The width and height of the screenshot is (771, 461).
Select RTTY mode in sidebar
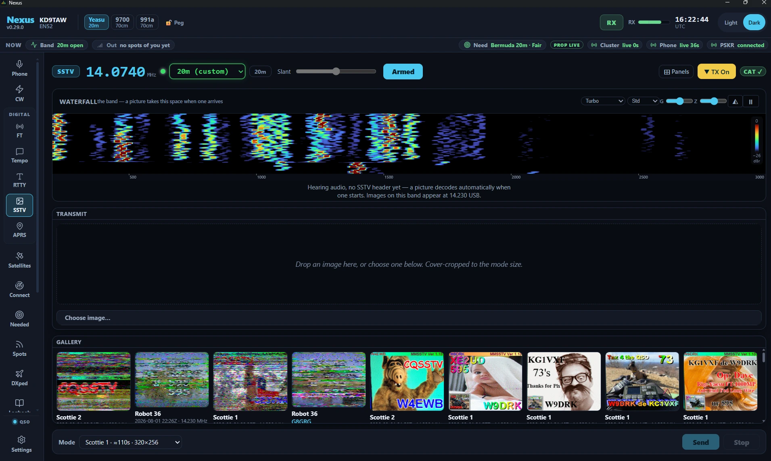[19, 180]
